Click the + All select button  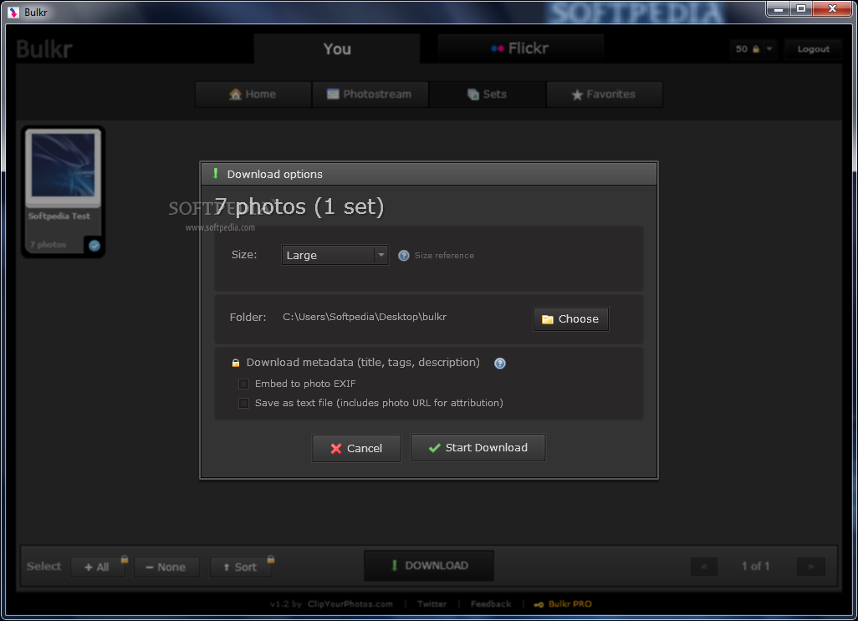[x=97, y=567]
